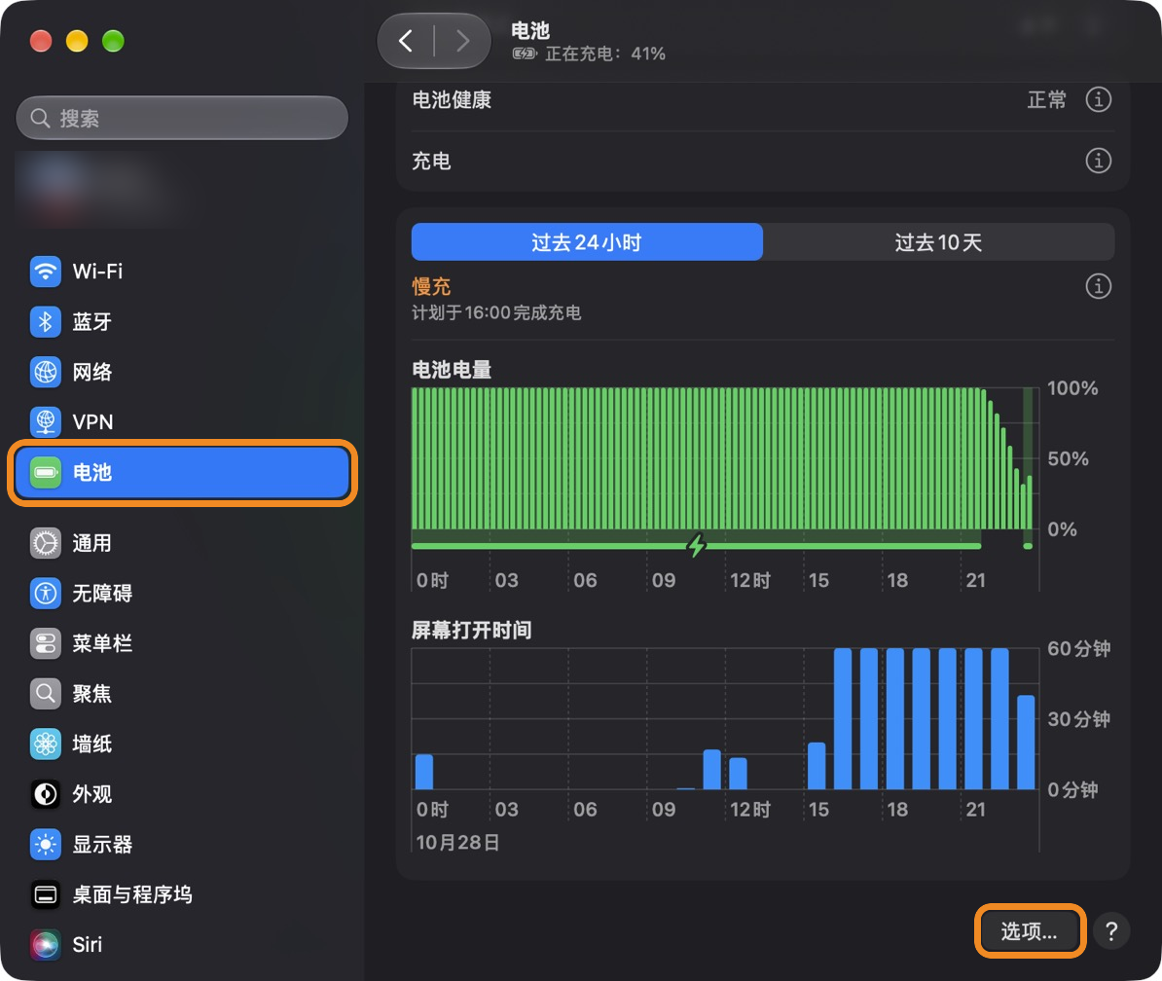Select the 无障碍 accessibility icon
Image resolution: width=1162 pixels, height=981 pixels.
(45, 594)
